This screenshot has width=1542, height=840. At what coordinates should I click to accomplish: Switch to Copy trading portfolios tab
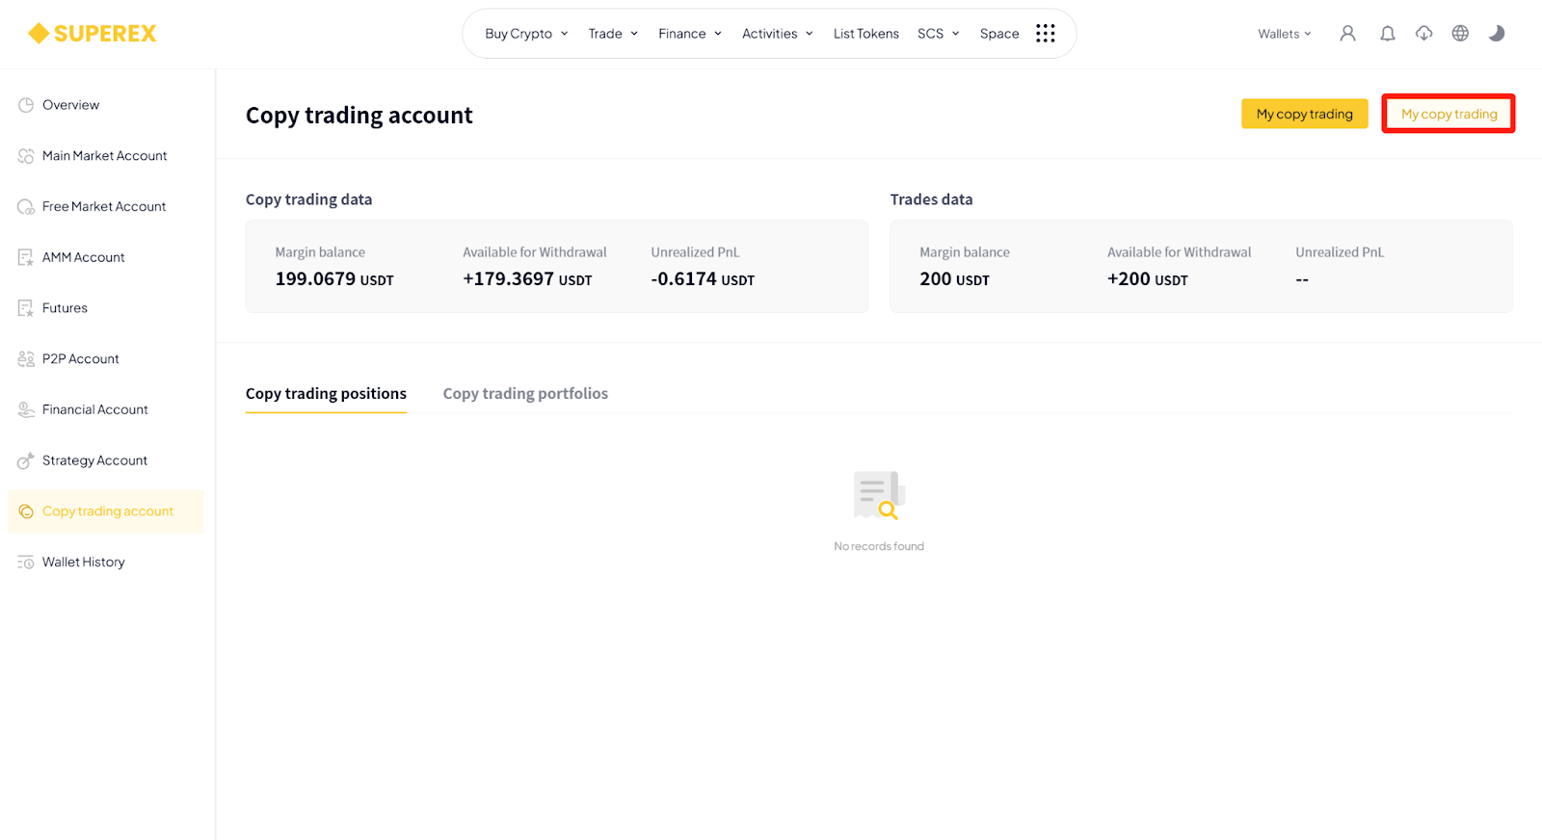pyautogui.click(x=525, y=394)
